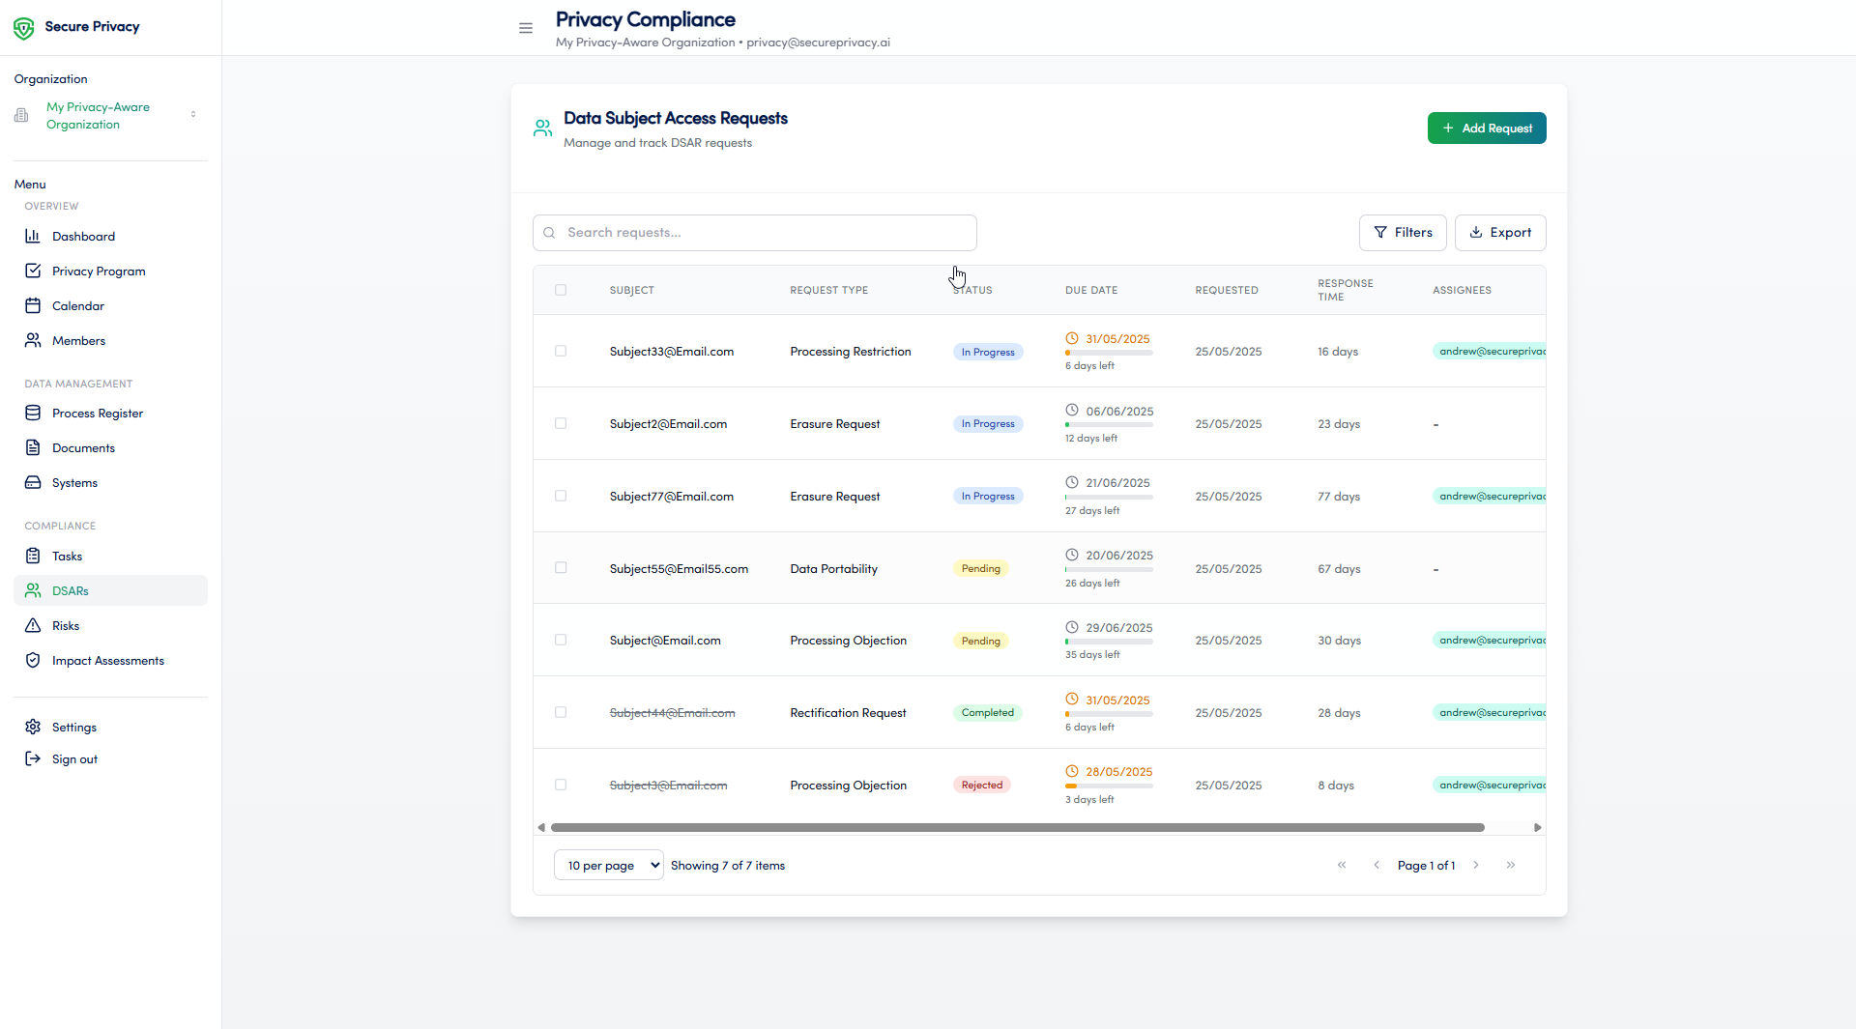This screenshot has width=1856, height=1029.
Task: Open the Risks section
Action: (64, 625)
